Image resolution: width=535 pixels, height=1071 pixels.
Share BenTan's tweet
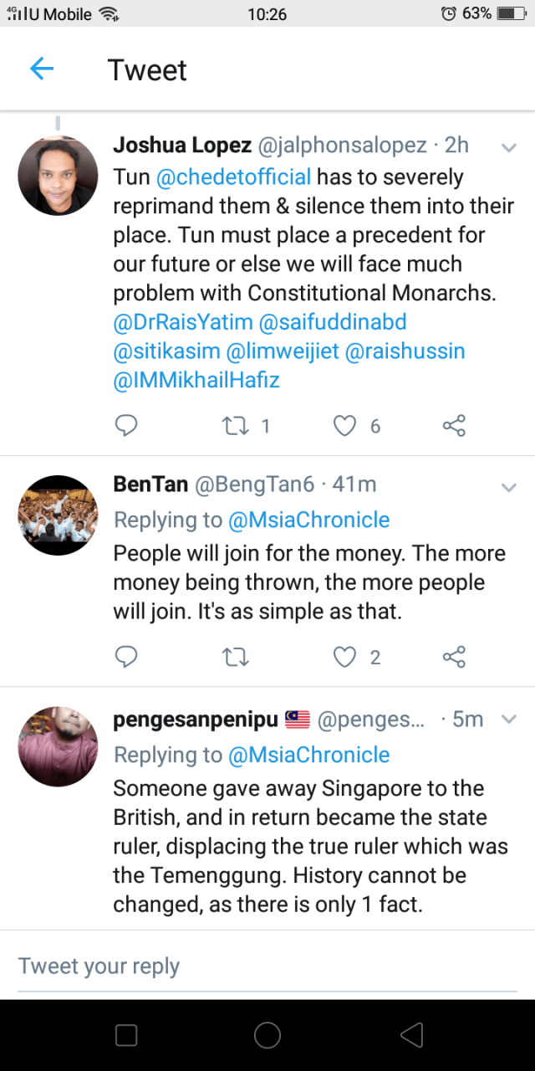coord(454,657)
